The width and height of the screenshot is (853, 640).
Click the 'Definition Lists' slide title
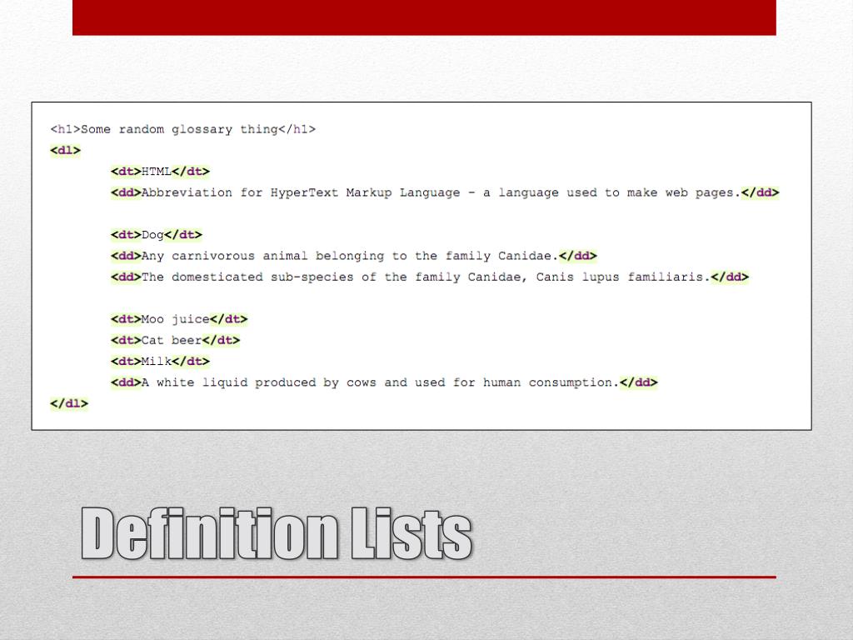pyautogui.click(x=277, y=533)
